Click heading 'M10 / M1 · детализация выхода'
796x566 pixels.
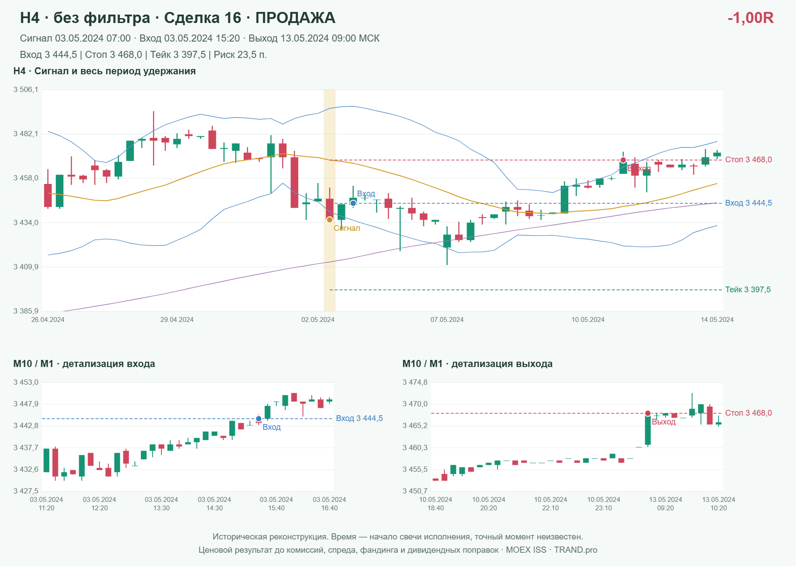[478, 364]
